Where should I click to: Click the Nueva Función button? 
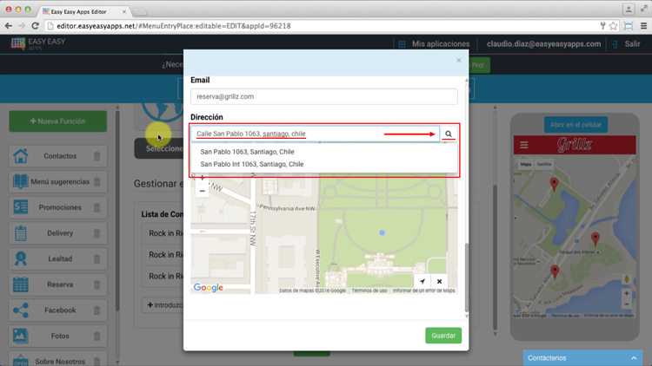coord(58,121)
